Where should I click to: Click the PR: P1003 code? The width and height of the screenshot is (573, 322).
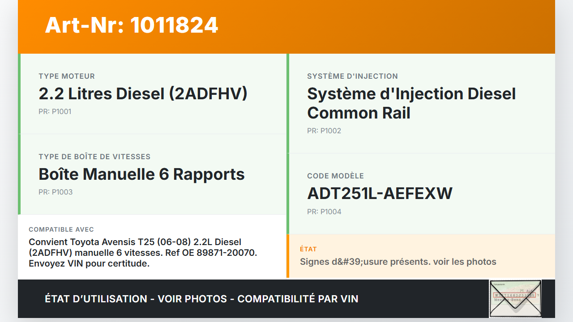tap(56, 192)
